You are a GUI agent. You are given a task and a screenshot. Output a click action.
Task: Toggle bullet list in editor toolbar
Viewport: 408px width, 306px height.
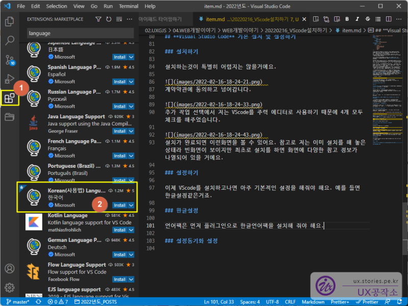[x=378, y=19]
